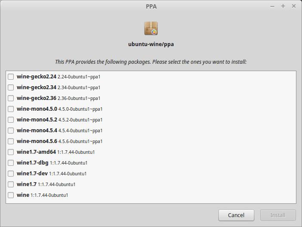The height and width of the screenshot is (227, 302).
Task: Select the wine-mono4.5.0 checkbox
Action: coord(11,109)
